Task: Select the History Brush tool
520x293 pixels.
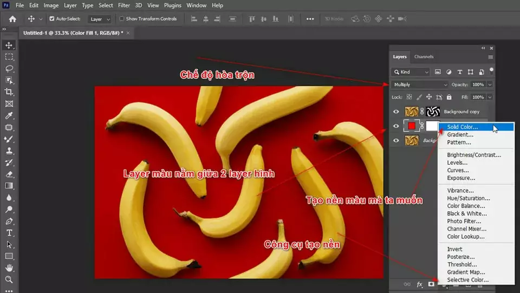Action: click(x=9, y=162)
